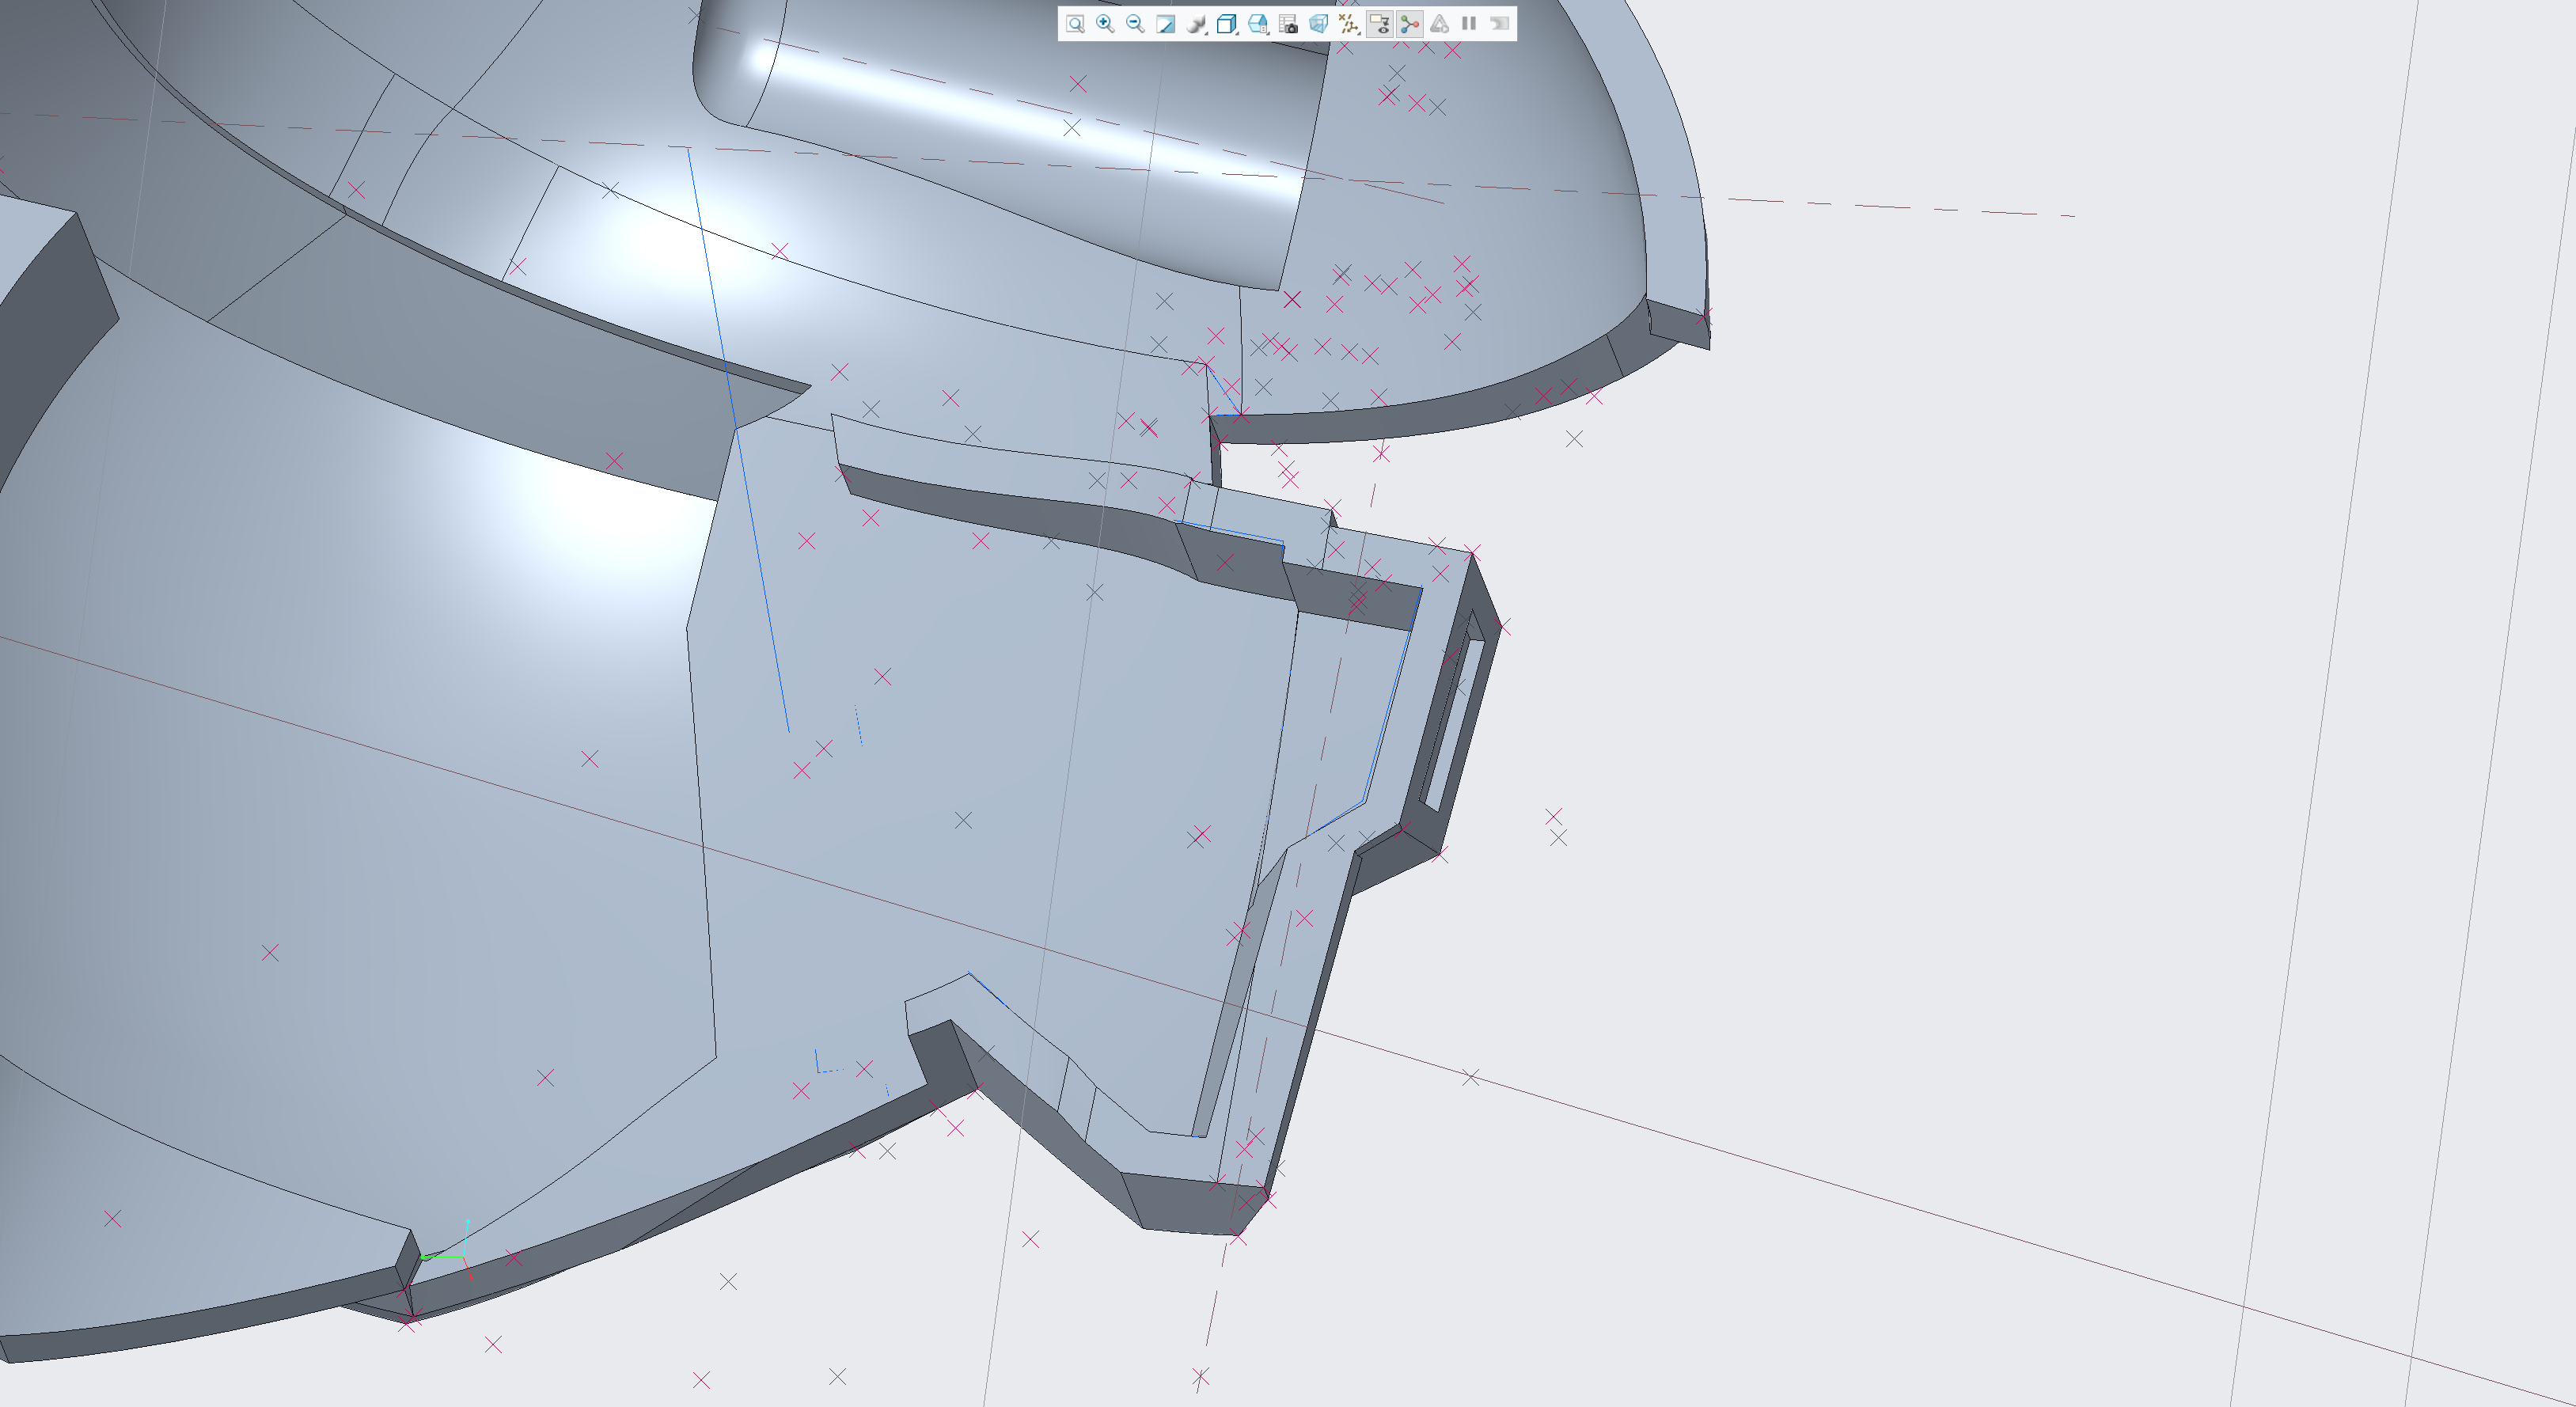Open rendering options with sphere-and-cube icon

tap(1196, 24)
